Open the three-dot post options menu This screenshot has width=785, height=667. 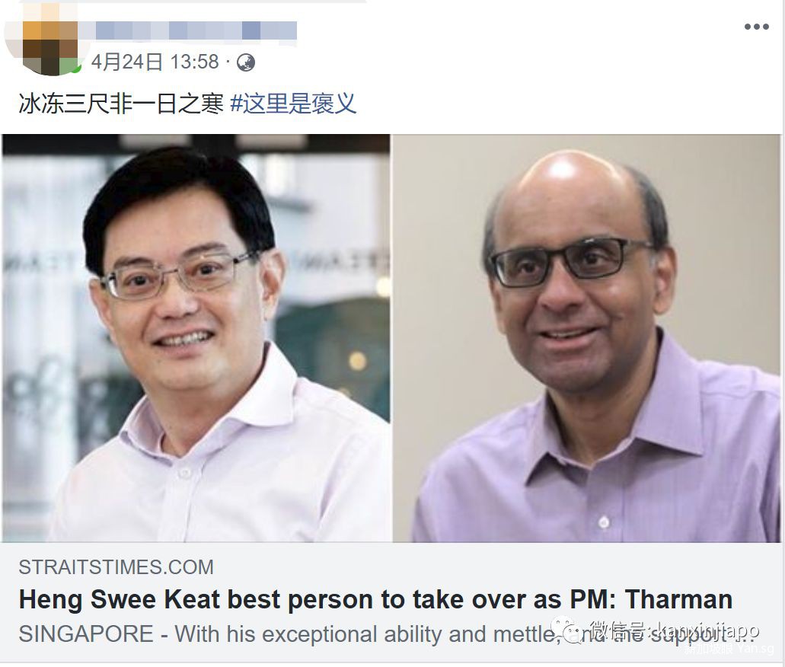pyautogui.click(x=756, y=27)
